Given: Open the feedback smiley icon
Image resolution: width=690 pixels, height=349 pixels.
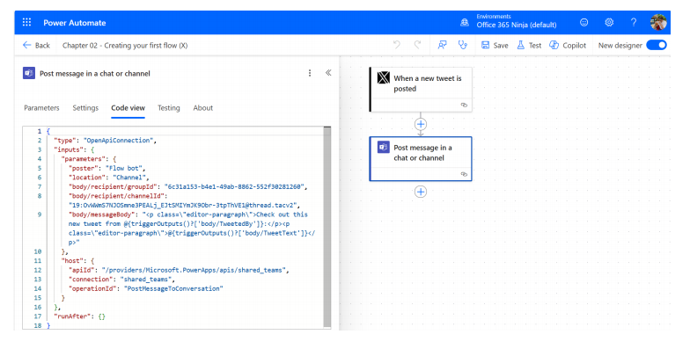Looking at the screenshot, I should pos(584,22).
